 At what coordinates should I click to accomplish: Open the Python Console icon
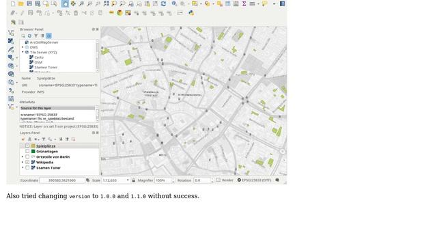click(191, 13)
